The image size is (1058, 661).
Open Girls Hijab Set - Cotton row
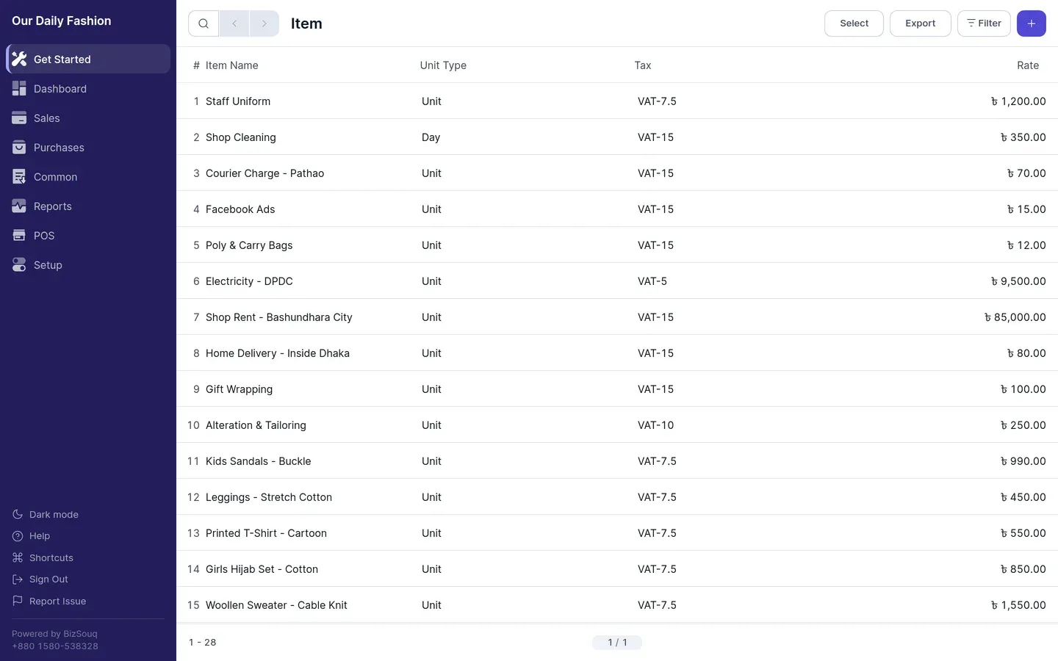[617, 569]
